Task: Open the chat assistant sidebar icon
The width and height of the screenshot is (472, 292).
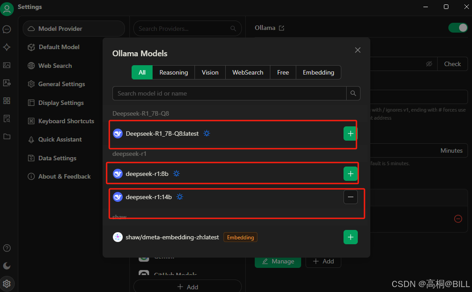Action: (7, 29)
